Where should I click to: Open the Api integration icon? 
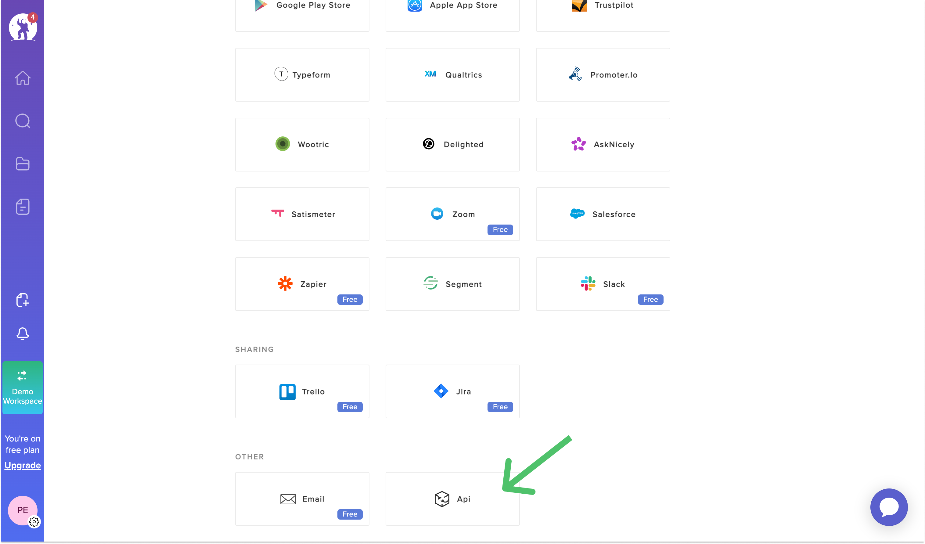pyautogui.click(x=442, y=499)
